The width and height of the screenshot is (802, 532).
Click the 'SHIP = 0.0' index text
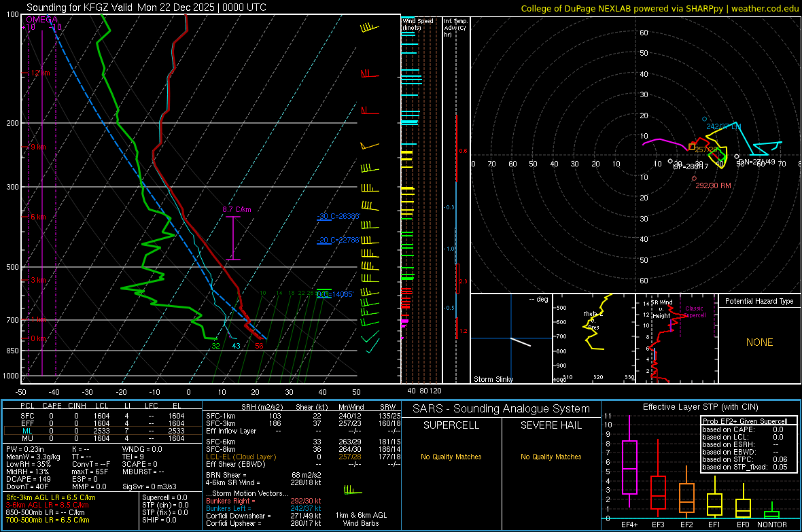tap(159, 520)
